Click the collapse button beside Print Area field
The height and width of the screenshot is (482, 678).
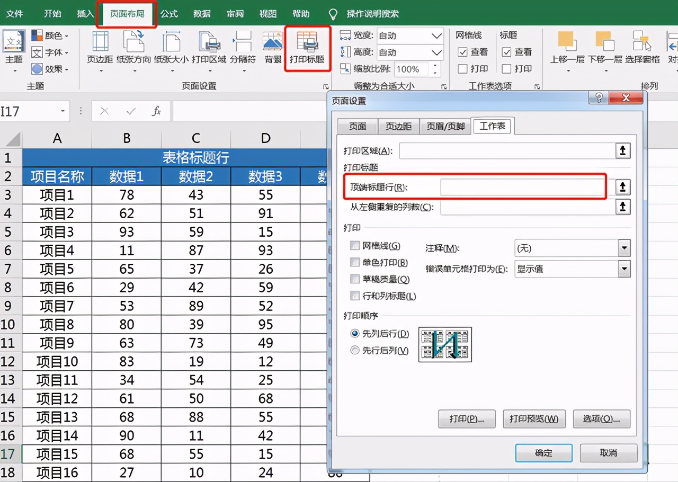(623, 151)
